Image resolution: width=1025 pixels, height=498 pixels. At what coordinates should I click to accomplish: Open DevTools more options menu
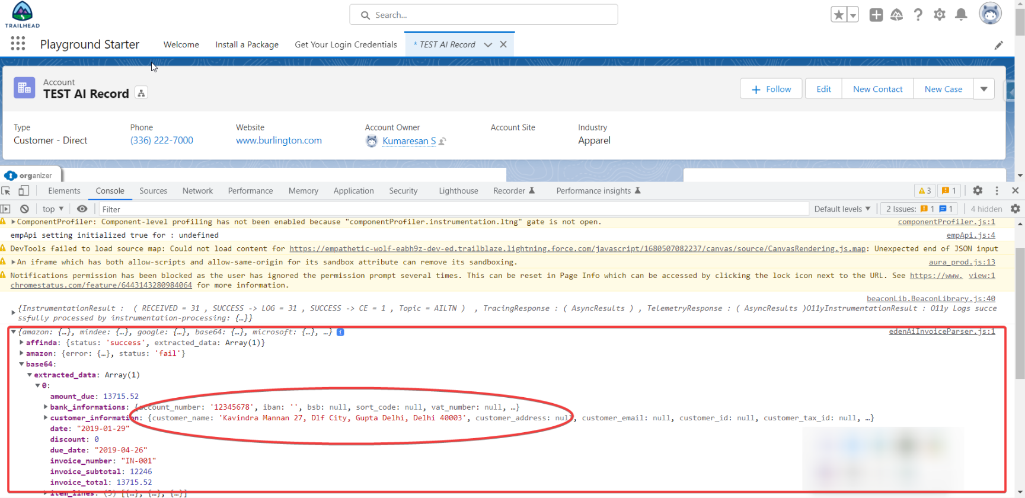(x=997, y=191)
